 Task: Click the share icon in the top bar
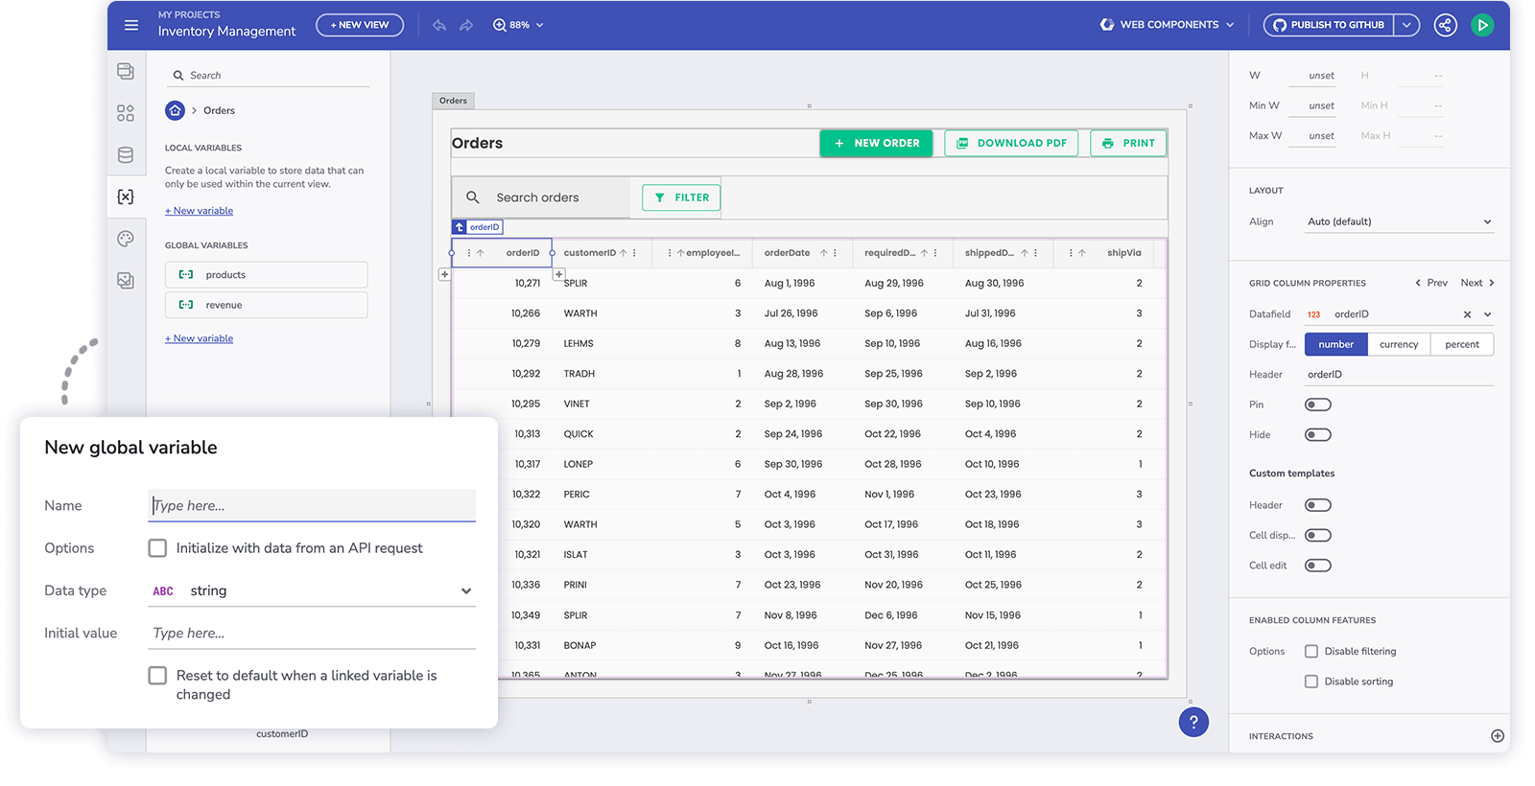pos(1445,25)
